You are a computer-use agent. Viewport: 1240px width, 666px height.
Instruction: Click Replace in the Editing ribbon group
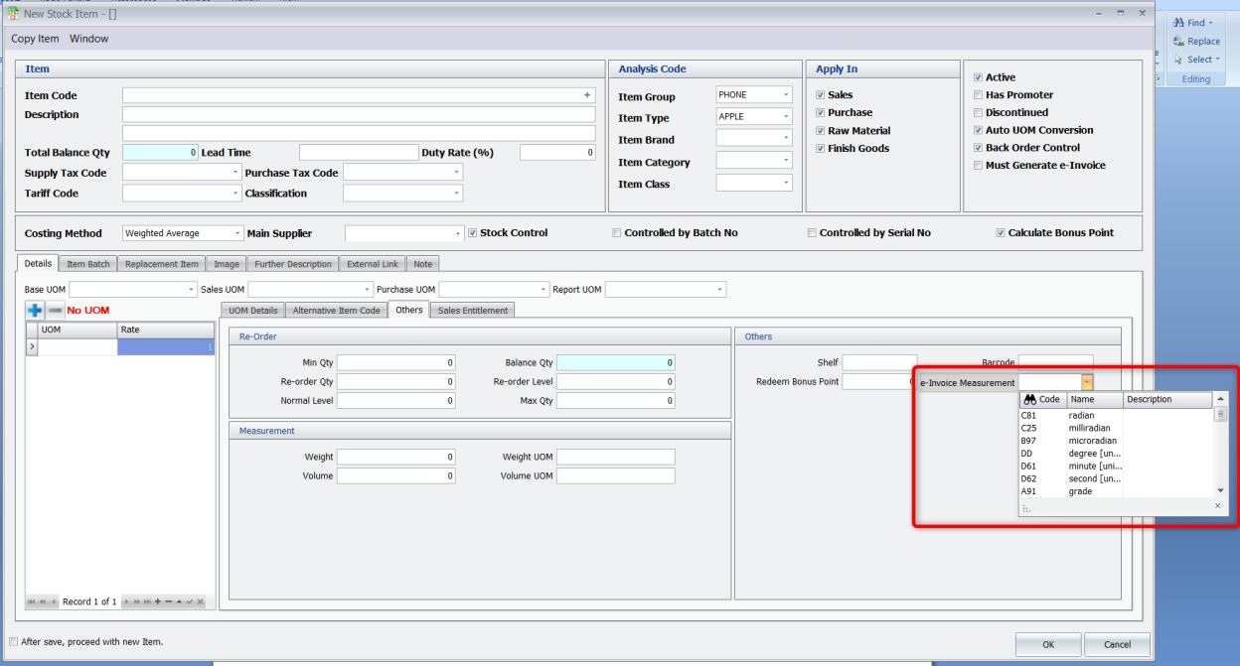pos(1196,41)
